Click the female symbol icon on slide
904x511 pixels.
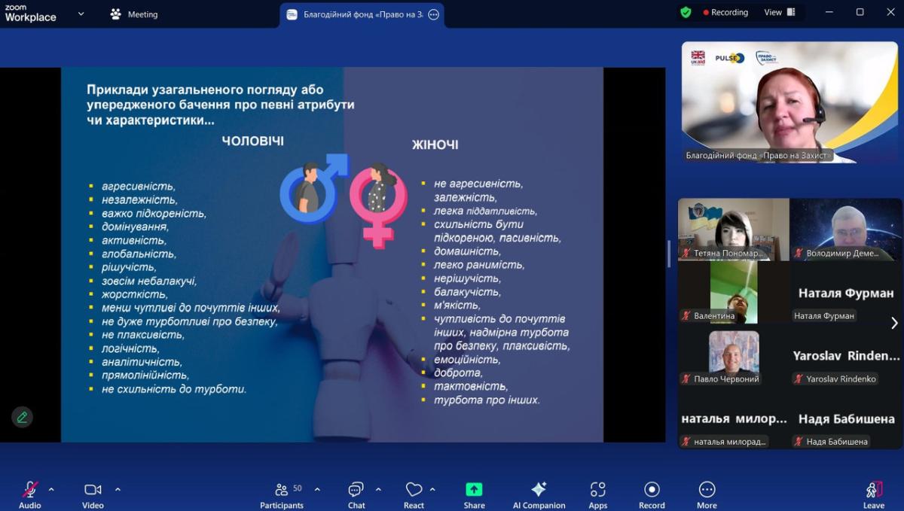(x=378, y=204)
